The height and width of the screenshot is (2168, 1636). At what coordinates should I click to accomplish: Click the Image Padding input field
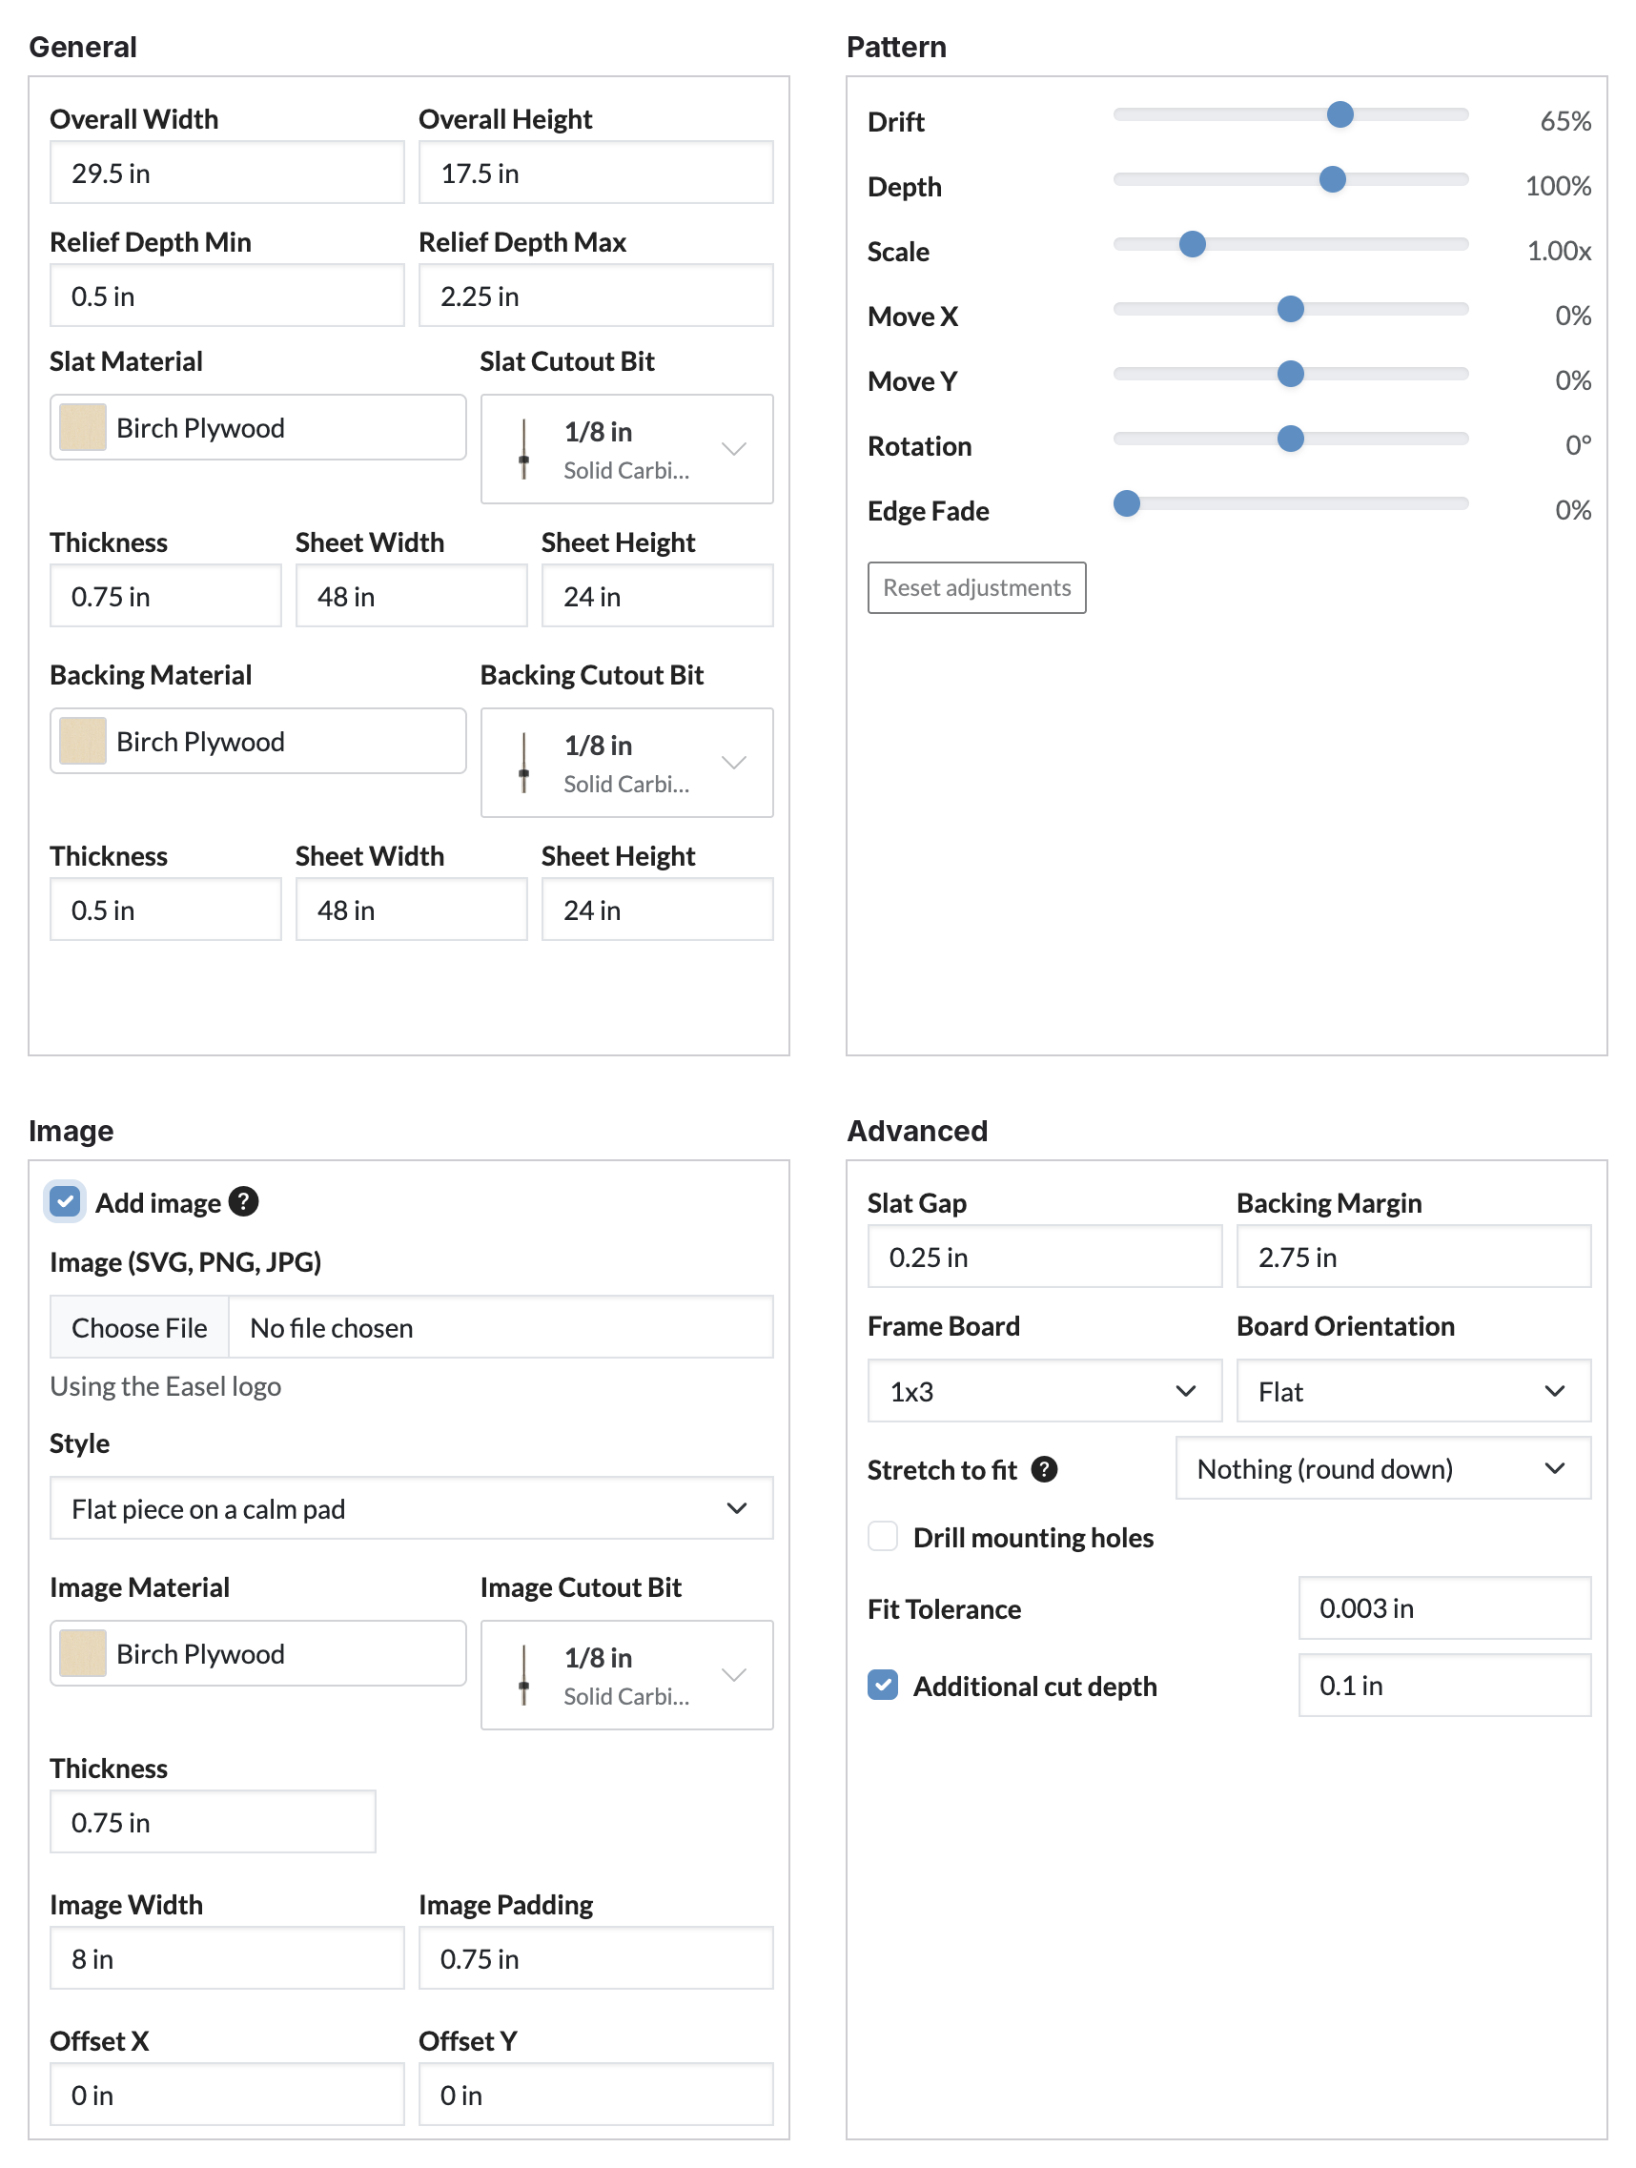tap(596, 1958)
